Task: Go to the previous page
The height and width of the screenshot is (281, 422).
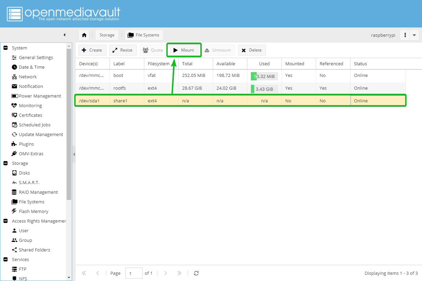Action: [98, 273]
